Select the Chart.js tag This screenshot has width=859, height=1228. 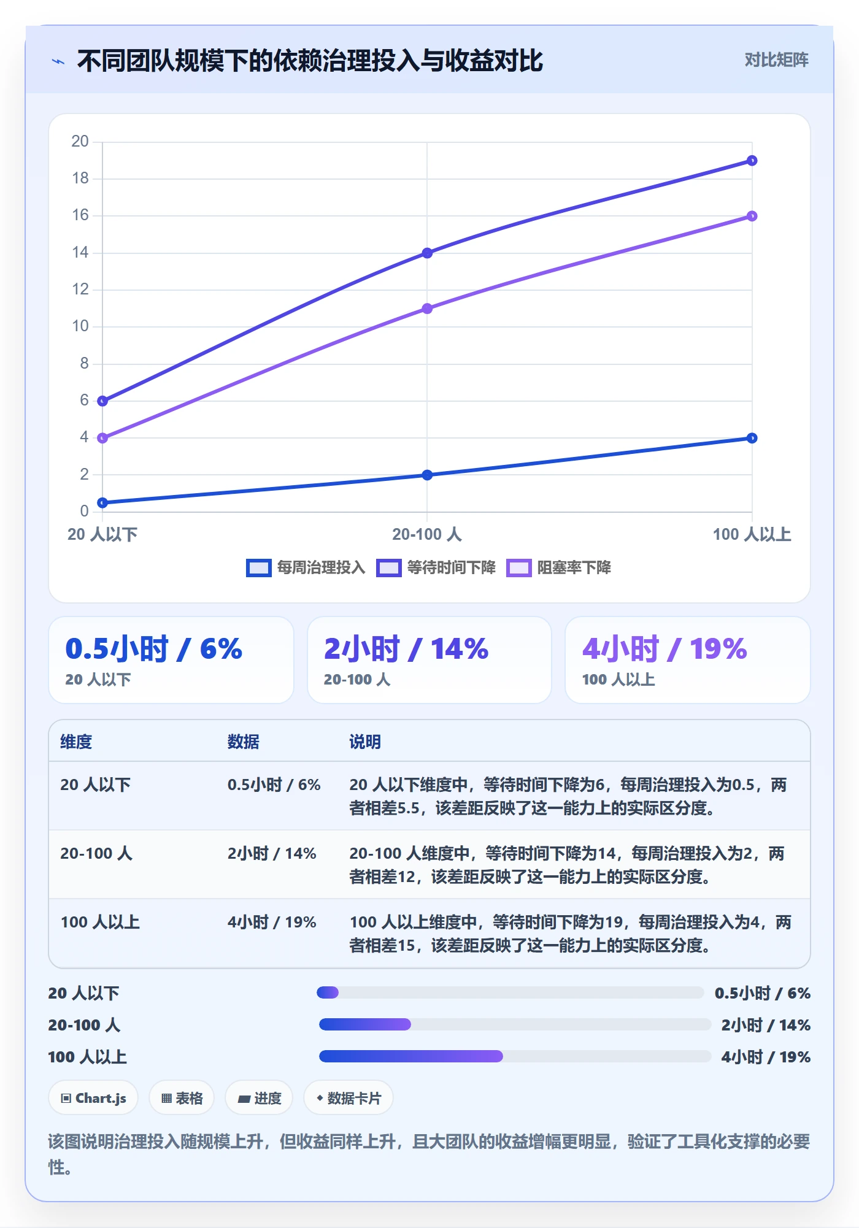(x=93, y=1098)
